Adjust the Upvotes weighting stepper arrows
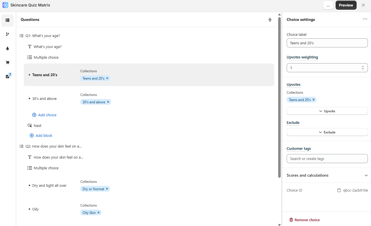This screenshot has height=226, width=371. tap(363, 68)
